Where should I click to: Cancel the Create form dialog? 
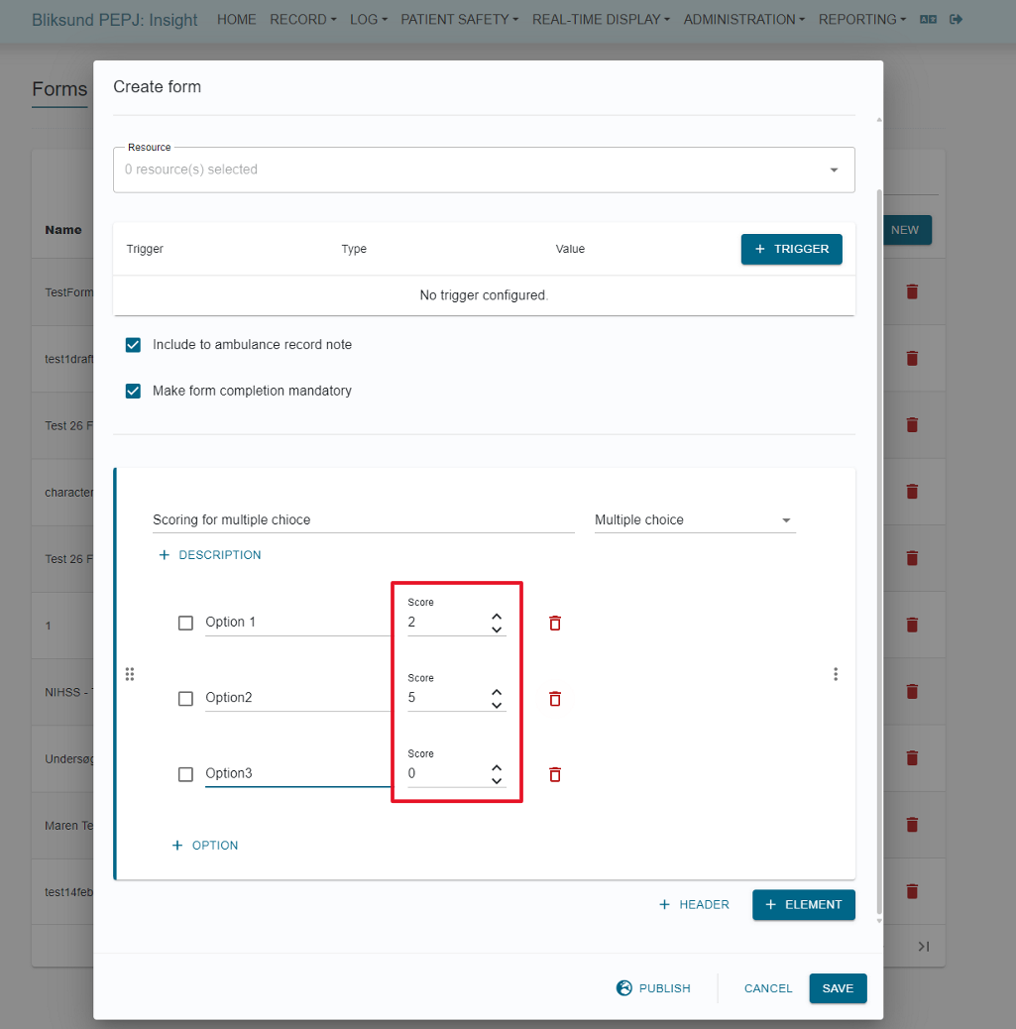pos(768,988)
